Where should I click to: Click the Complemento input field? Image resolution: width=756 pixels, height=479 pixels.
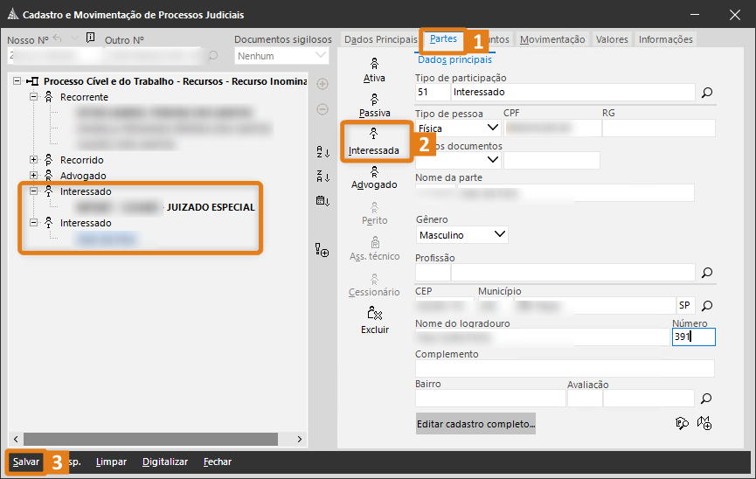(565, 368)
